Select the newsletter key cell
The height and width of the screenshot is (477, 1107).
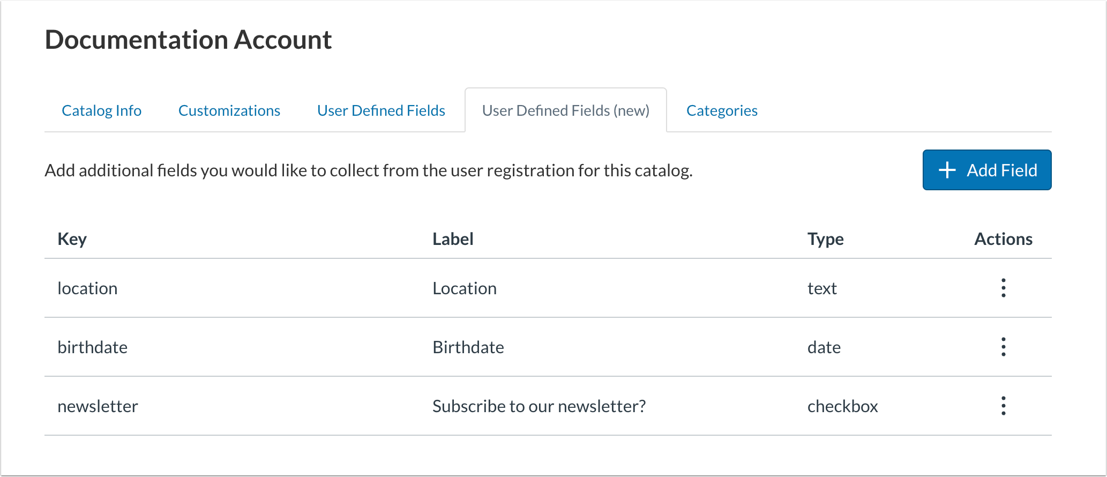pyautogui.click(x=98, y=406)
